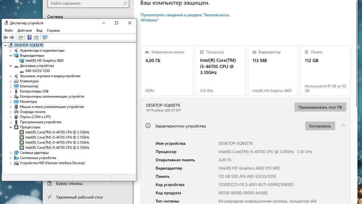The width and height of the screenshot is (362, 204).
Task: Click the Клавиатуры category icon
Action: (x=16, y=81)
